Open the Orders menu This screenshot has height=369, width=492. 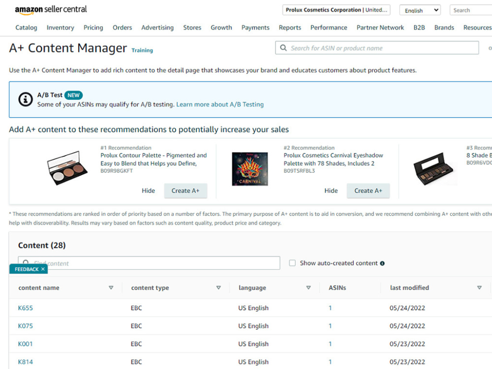pos(123,28)
